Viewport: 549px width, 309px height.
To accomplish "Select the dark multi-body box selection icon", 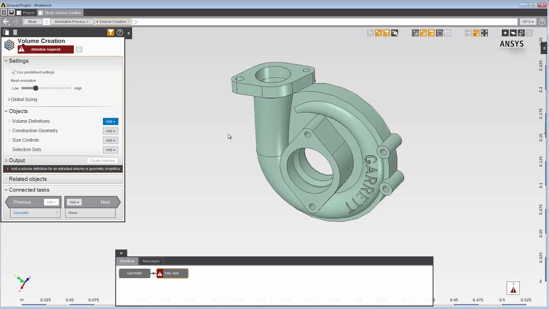I will [395, 33].
